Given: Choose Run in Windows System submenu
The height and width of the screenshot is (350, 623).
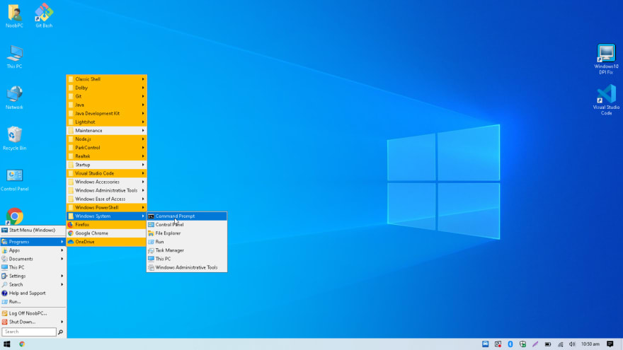Looking at the screenshot, I should pos(187,242).
